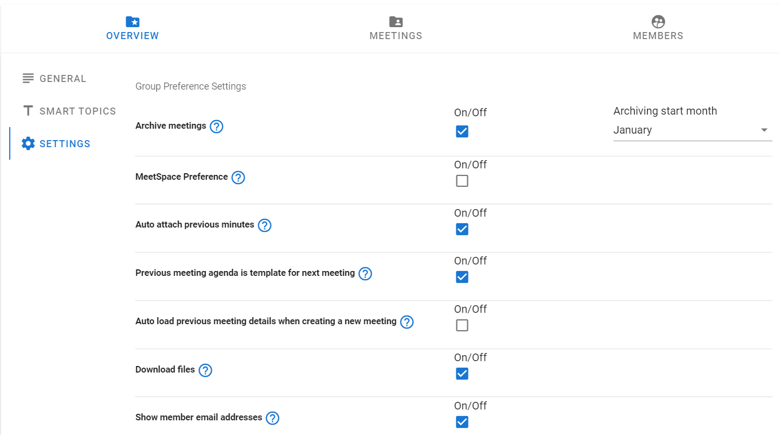This screenshot has width=779, height=435.
Task: Uncheck Auto attach previous minutes
Action: click(462, 229)
